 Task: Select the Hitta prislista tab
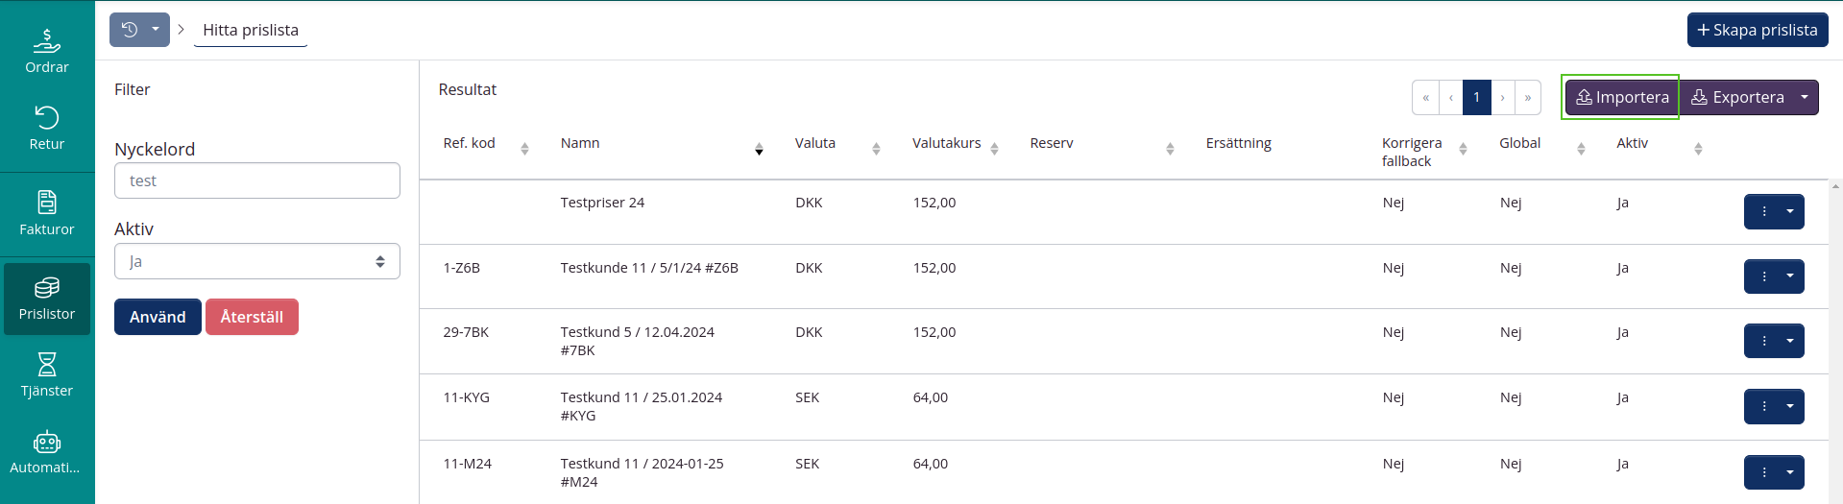pyautogui.click(x=251, y=30)
